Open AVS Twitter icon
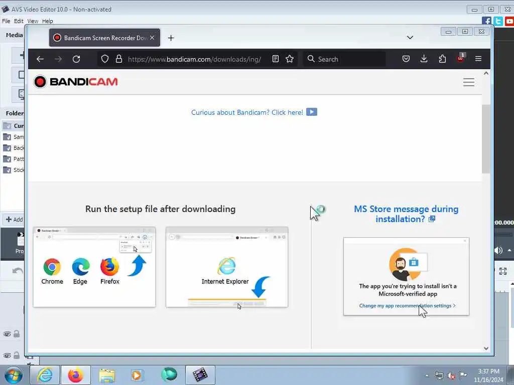The width and height of the screenshot is (514, 385). pyautogui.click(x=498, y=21)
